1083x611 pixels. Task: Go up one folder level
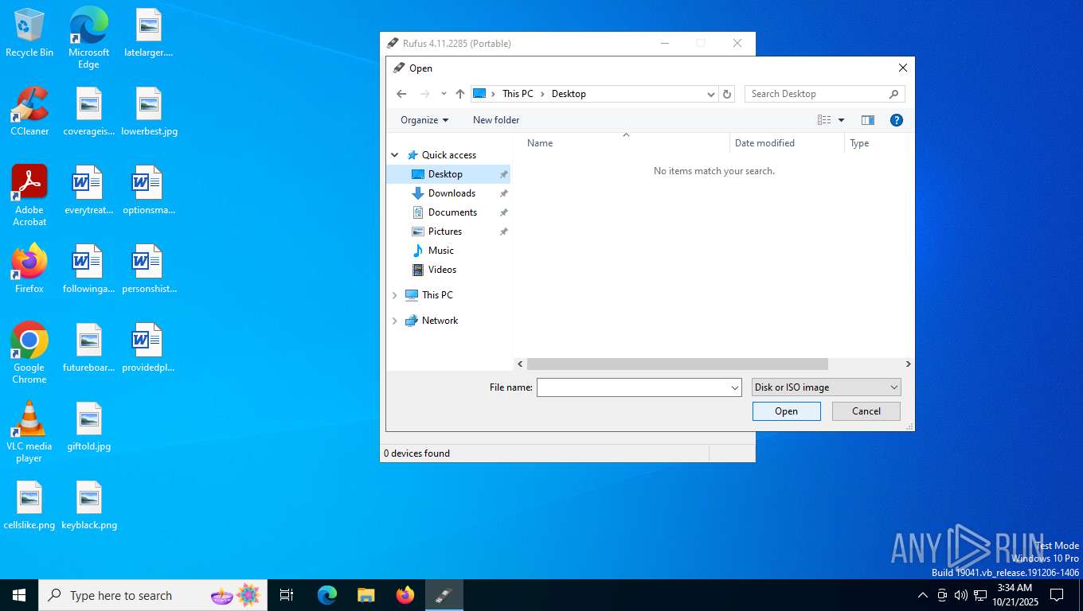coord(460,94)
